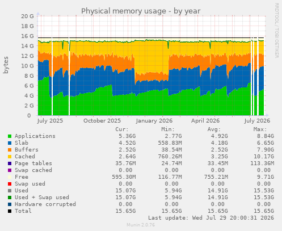Click Buffers min value 38.54M

(x=171, y=150)
